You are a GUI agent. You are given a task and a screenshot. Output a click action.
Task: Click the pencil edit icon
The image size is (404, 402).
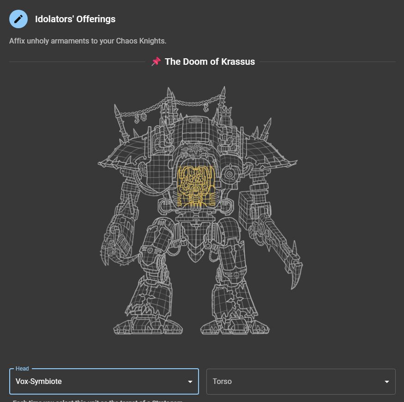(18, 19)
